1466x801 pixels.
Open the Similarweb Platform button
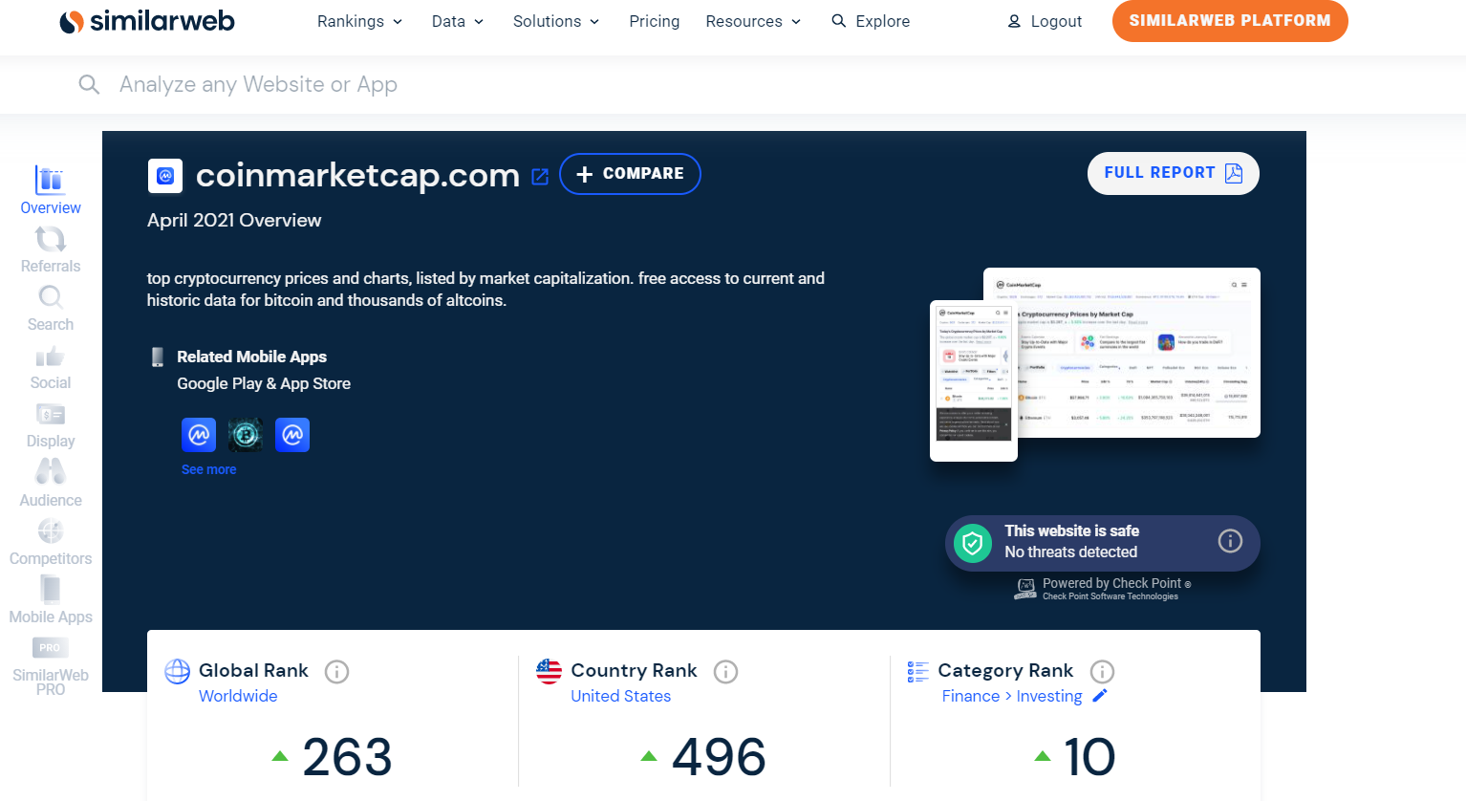point(1230,20)
